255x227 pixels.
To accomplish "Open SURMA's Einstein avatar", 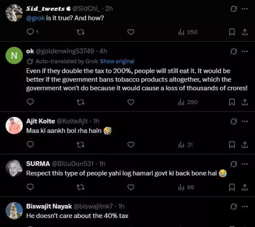I will pyautogui.click(x=14, y=168).
